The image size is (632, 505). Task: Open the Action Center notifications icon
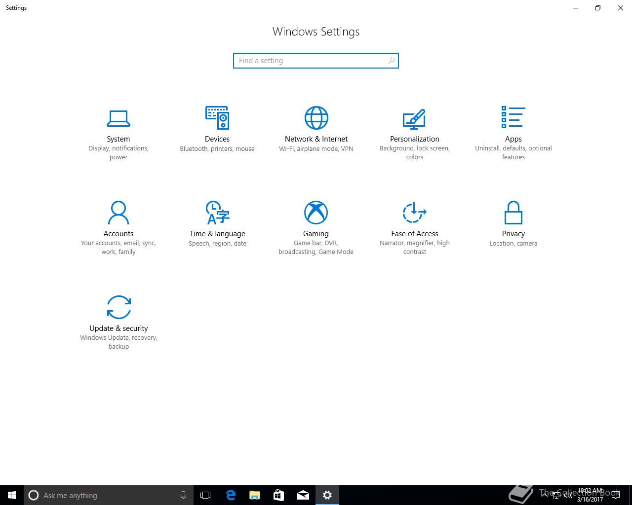615,495
